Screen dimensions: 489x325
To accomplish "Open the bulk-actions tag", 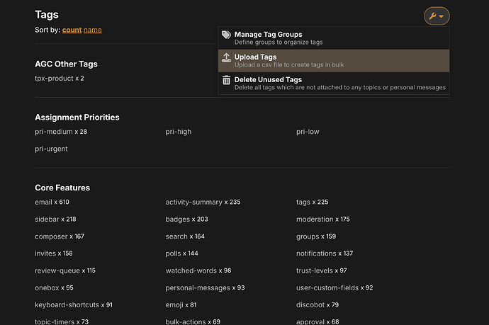I will pyautogui.click(x=186, y=322).
